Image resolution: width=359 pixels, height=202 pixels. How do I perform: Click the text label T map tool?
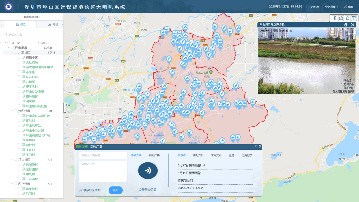[x=354, y=18]
